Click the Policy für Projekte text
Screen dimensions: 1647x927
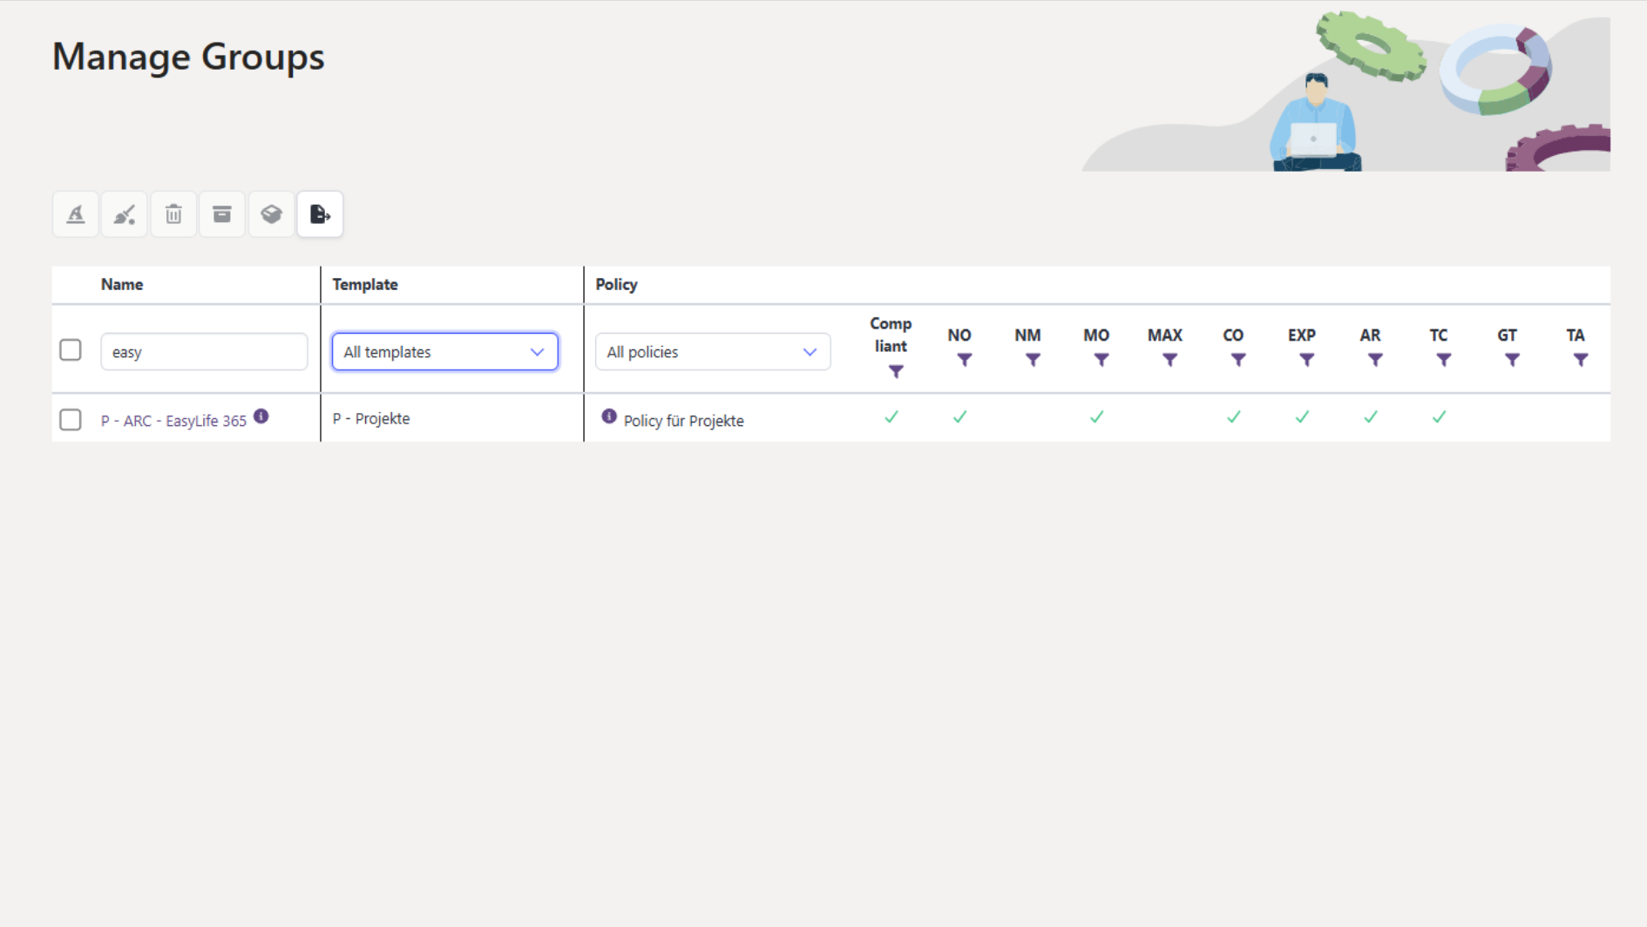click(683, 421)
